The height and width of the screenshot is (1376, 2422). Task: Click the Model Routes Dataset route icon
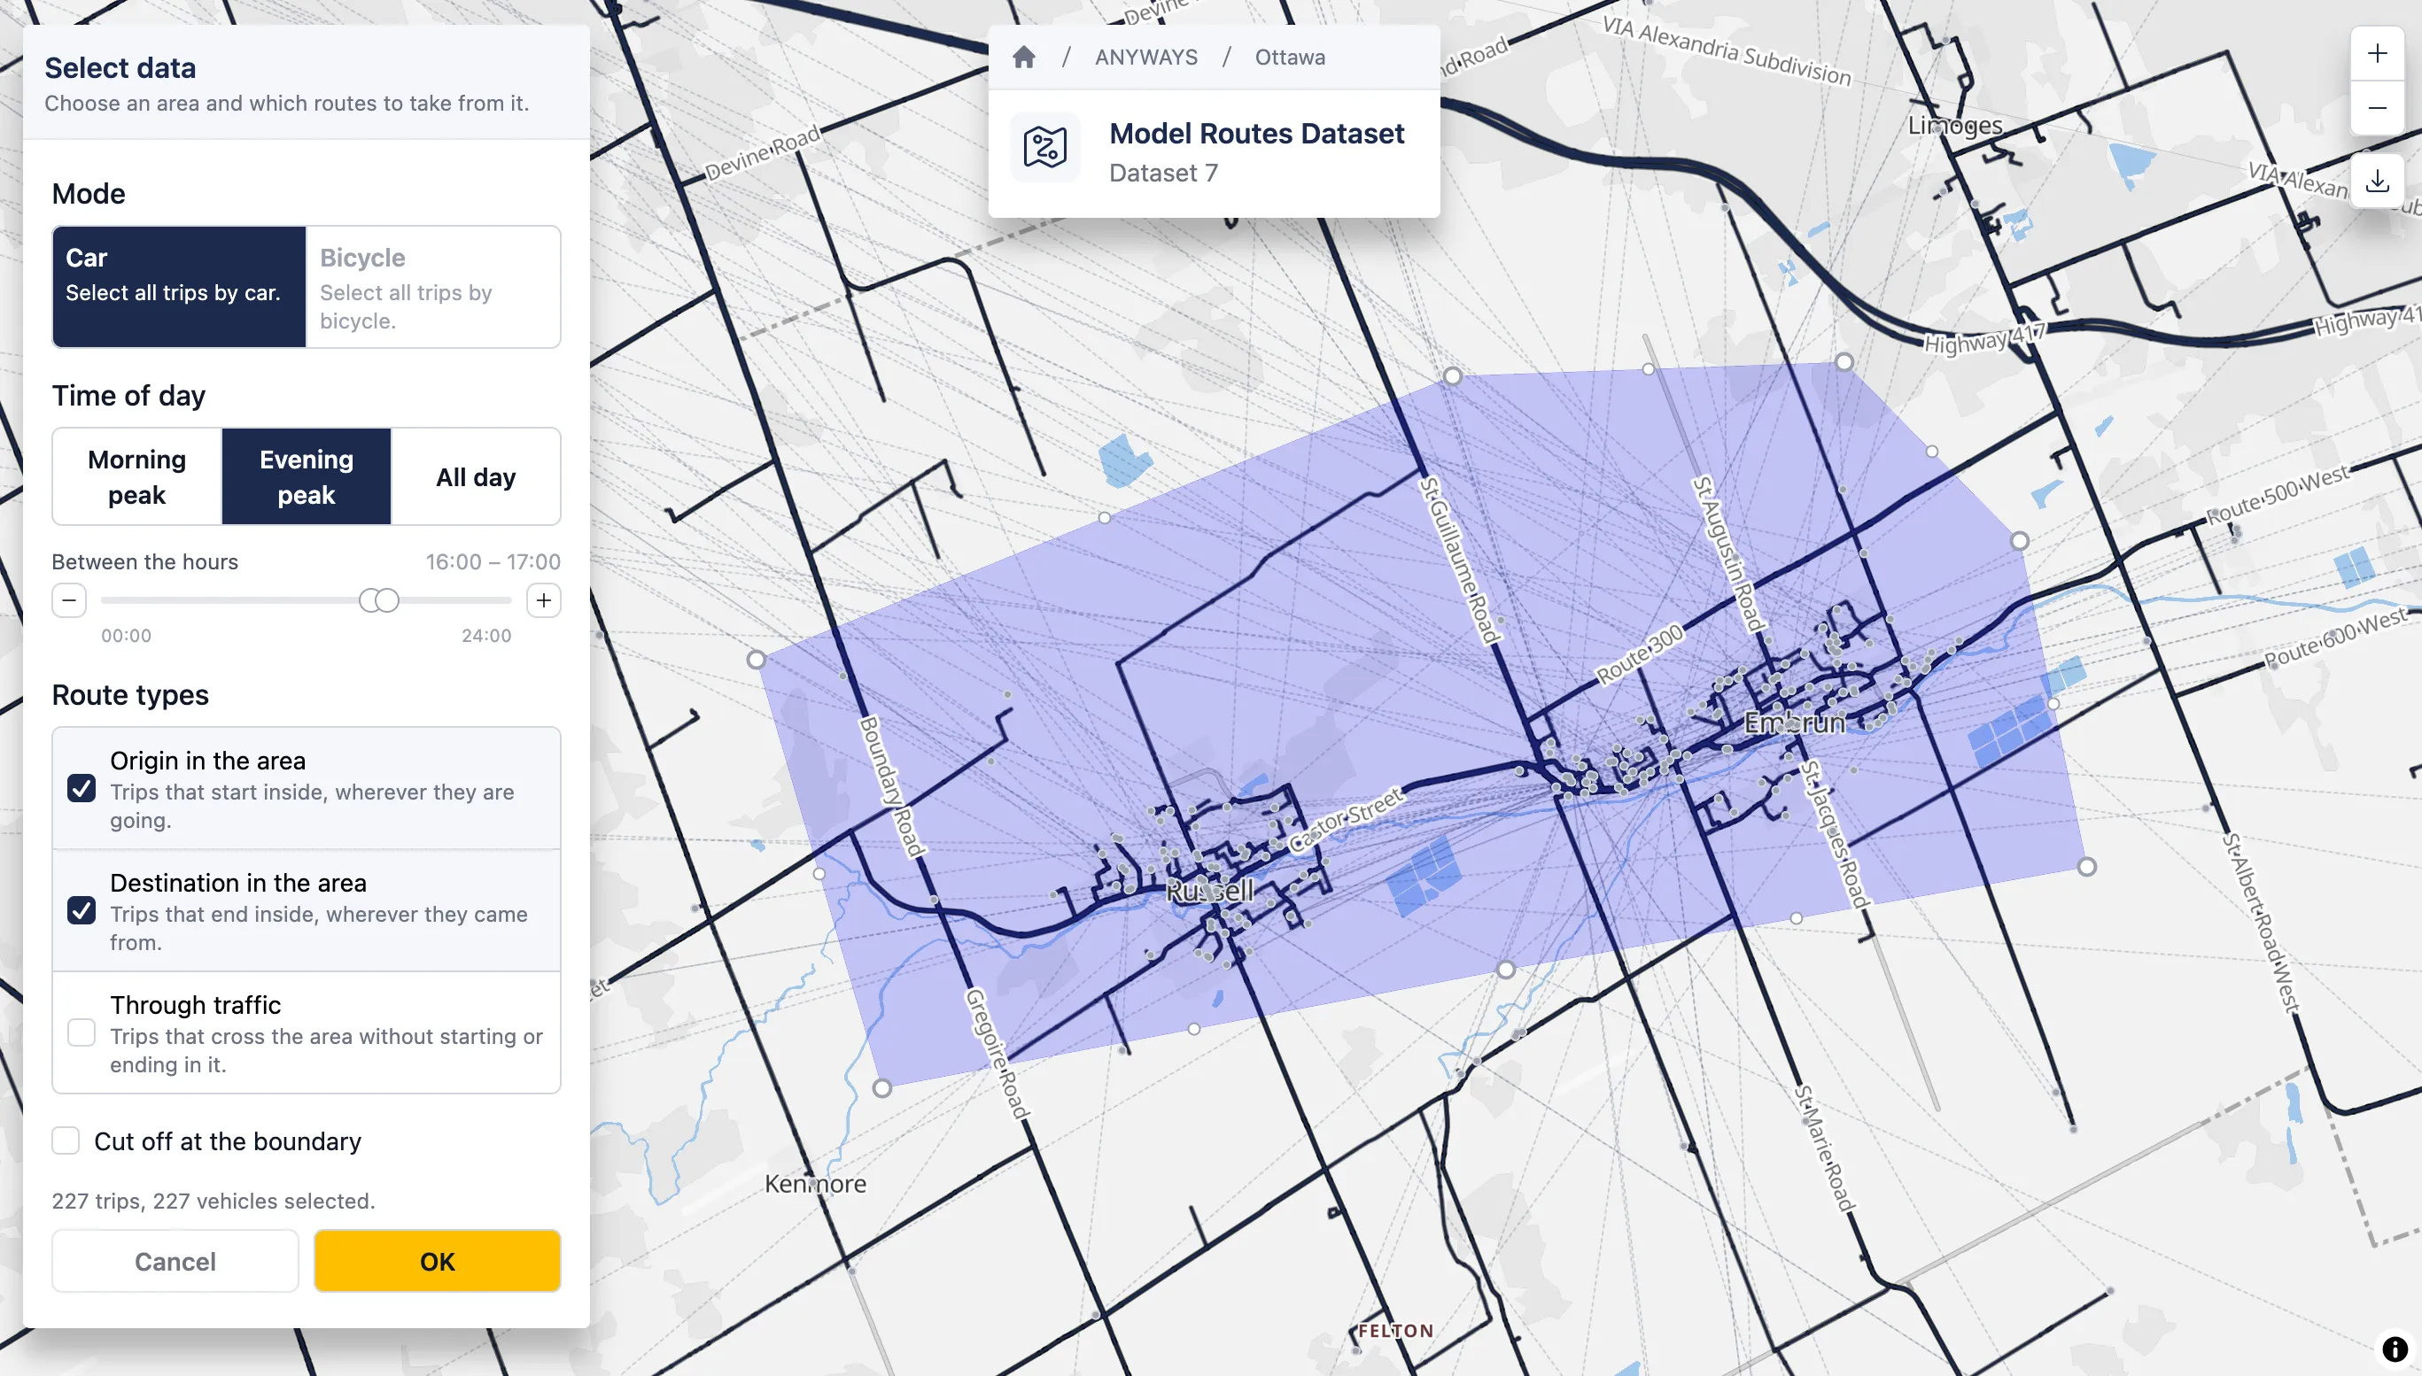click(x=1044, y=147)
